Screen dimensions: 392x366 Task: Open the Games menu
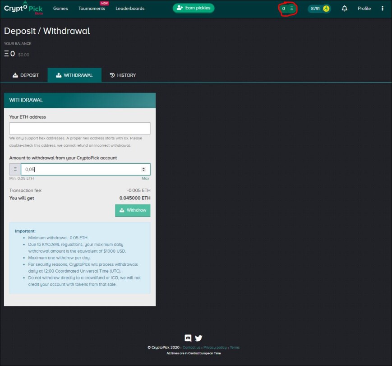[60, 9]
